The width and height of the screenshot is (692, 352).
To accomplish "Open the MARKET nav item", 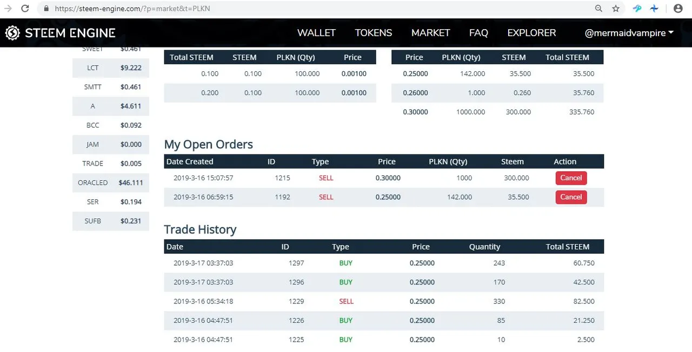I will 430,33.
